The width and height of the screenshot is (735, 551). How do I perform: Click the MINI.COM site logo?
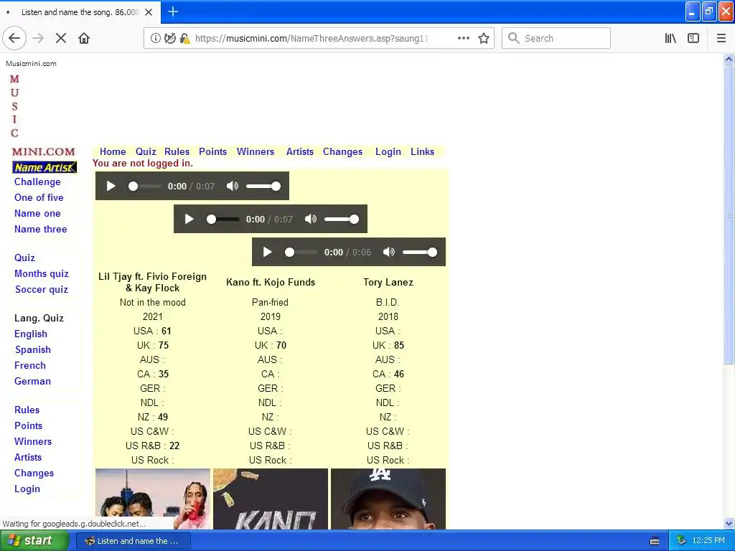tap(43, 152)
